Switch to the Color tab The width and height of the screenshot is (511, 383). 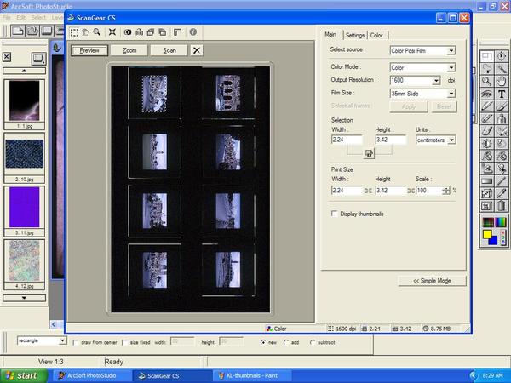pyautogui.click(x=376, y=35)
